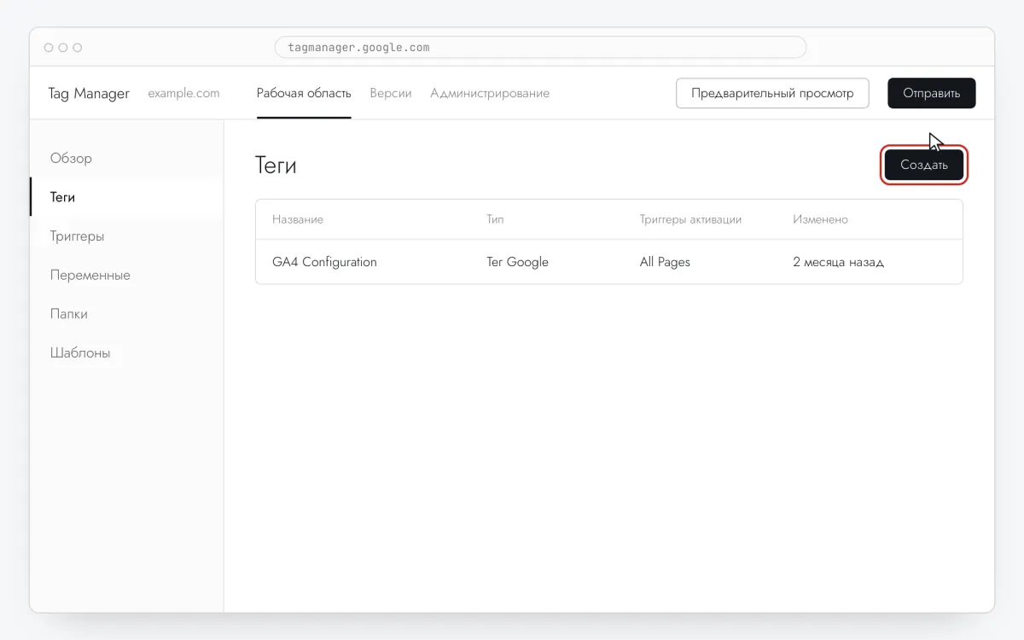Click the example.com container name

[x=183, y=93]
